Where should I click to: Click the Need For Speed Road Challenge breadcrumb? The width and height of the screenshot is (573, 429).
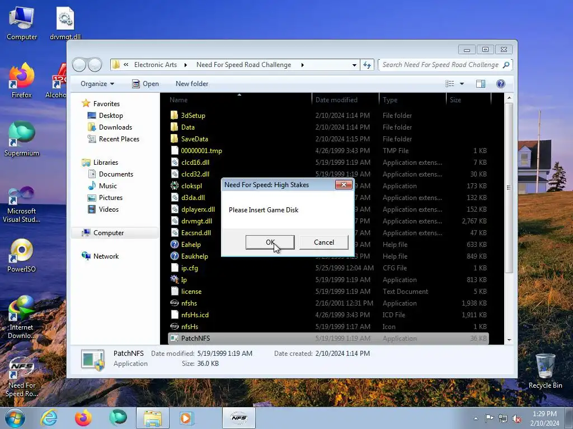[x=244, y=65]
